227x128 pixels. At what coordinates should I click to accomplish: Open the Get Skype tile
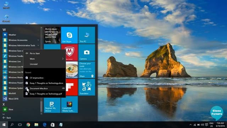pos(70,35)
